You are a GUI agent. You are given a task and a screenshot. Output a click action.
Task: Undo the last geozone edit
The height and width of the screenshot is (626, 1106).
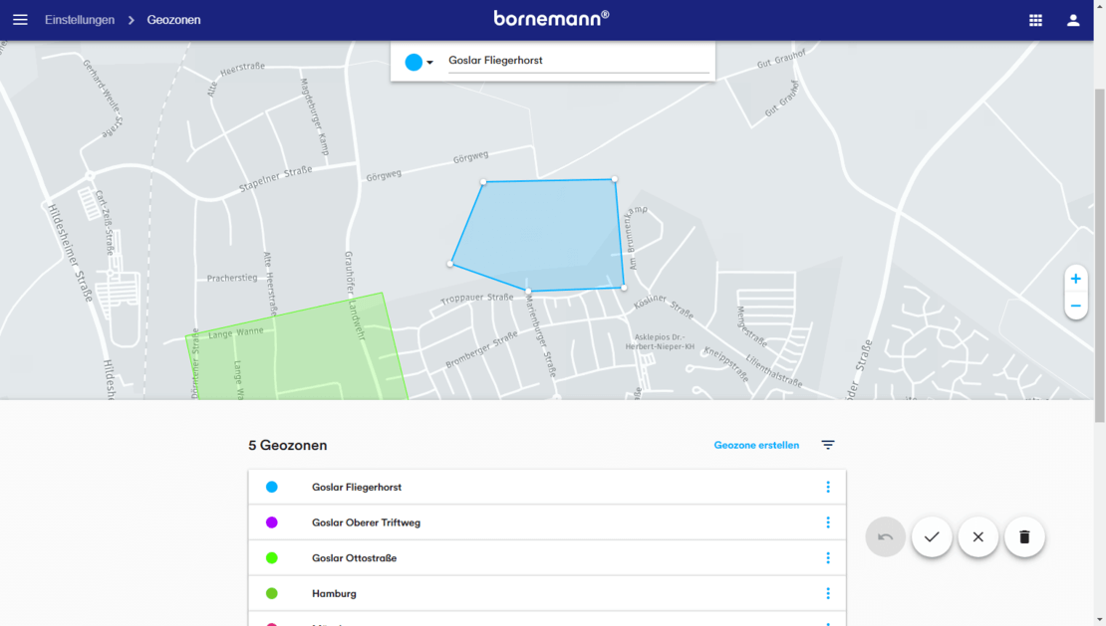pyautogui.click(x=885, y=536)
